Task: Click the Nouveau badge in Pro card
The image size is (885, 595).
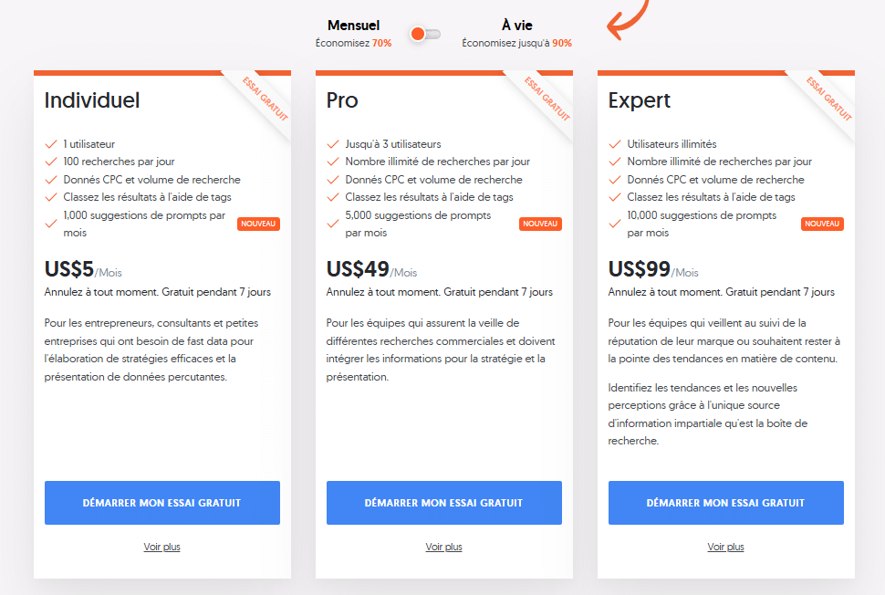Action: coord(540,224)
